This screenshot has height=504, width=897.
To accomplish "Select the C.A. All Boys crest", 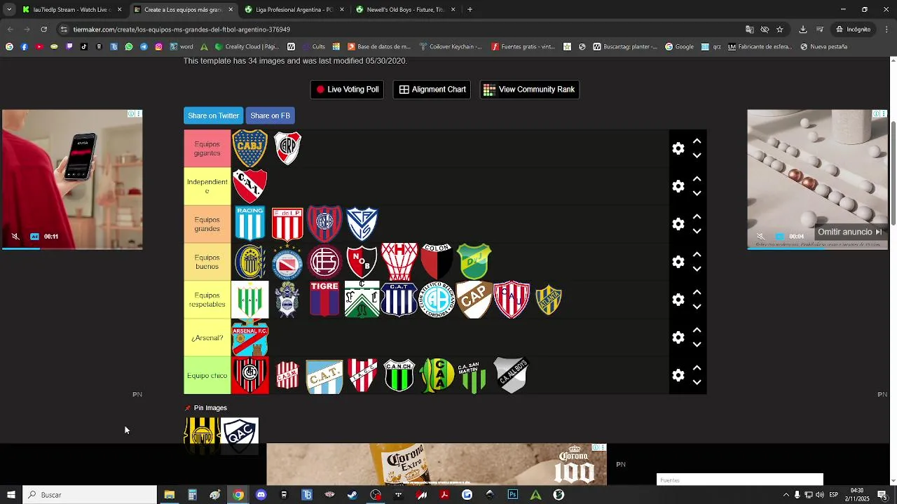I will click(x=510, y=375).
